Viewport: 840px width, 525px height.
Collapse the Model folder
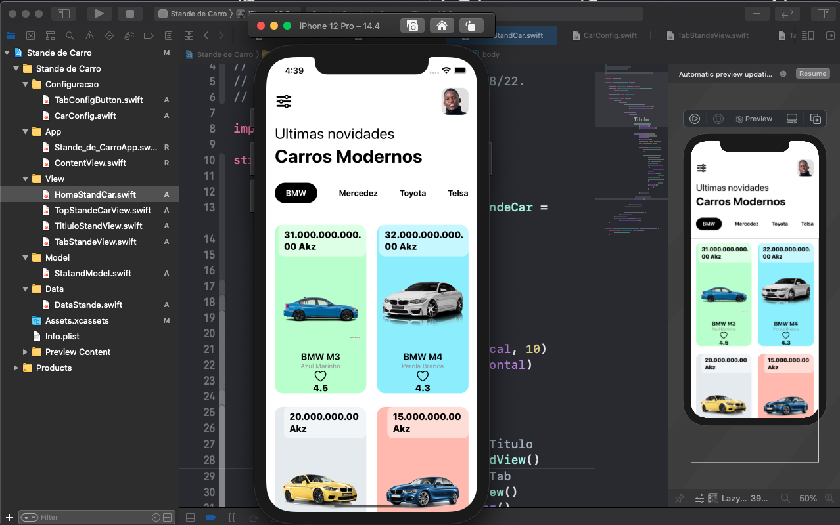pos(26,257)
